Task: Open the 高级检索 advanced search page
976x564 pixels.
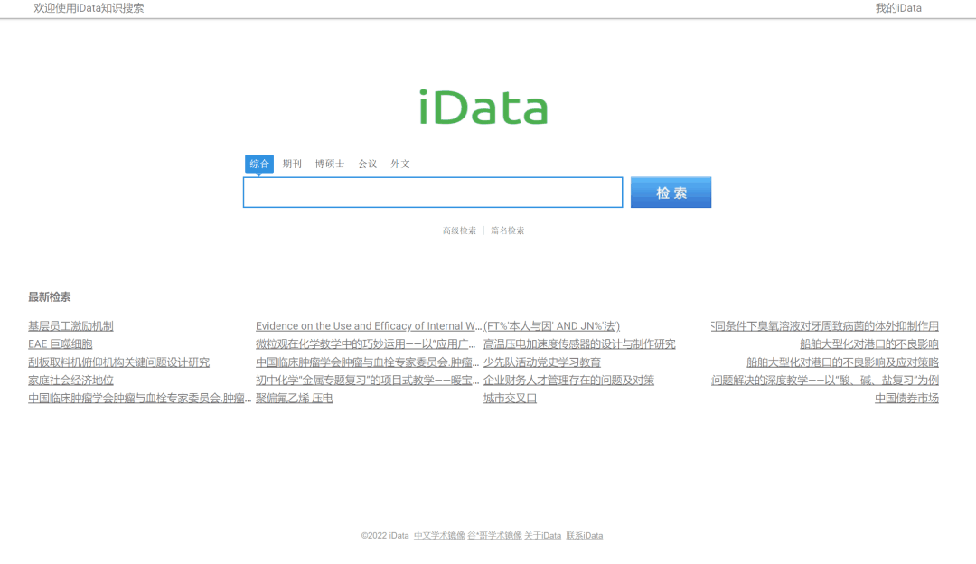Action: pos(460,230)
